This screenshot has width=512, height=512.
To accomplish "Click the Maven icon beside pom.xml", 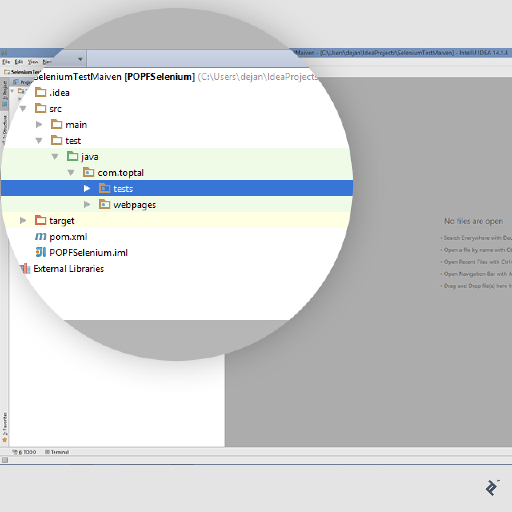I will pos(40,236).
